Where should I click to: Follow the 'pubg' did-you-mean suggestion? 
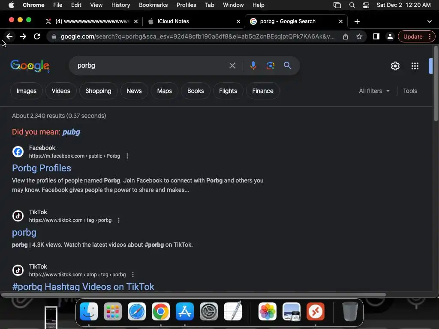tap(71, 132)
